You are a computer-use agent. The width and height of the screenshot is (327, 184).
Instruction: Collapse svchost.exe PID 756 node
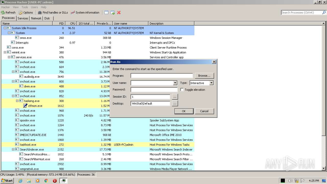pyautogui.click(x=13, y=72)
